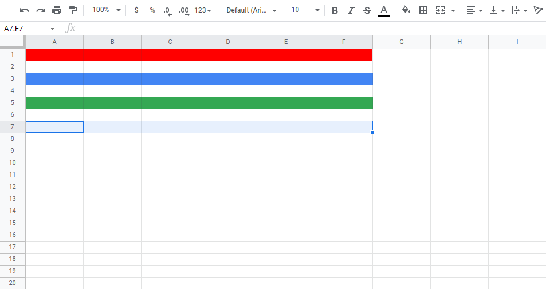Toggle italic formatting
546x289 pixels.
coord(351,10)
